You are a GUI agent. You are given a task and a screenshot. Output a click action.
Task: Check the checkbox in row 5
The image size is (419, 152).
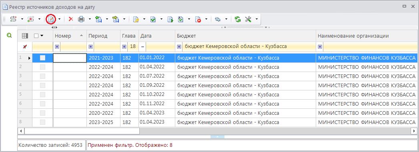tap(42, 95)
